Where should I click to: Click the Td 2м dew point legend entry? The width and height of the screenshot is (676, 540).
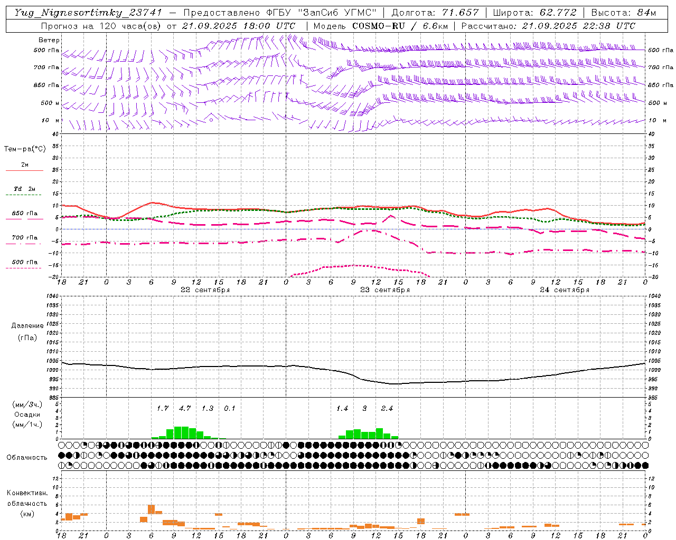[25, 189]
